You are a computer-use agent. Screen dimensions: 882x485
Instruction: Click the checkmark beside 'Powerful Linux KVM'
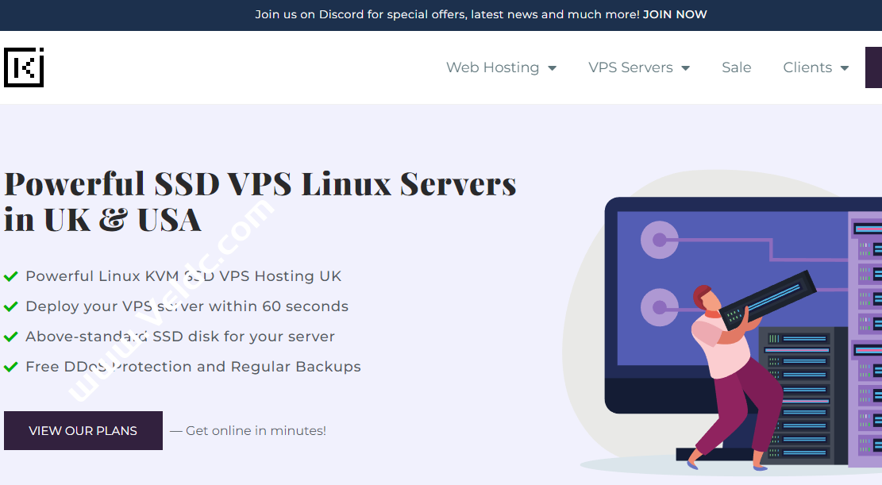[11, 276]
